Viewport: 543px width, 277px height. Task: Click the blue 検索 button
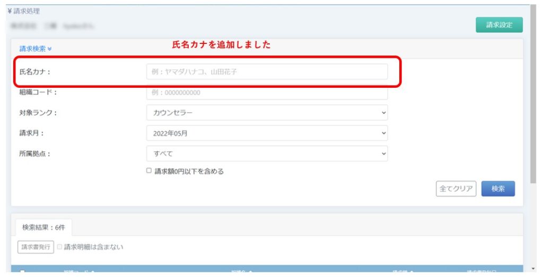[x=497, y=189]
